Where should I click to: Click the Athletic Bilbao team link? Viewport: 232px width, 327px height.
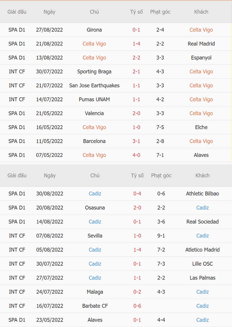(202, 194)
